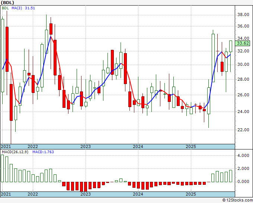253x203 pixels.
Task: Click the MACD:1.763 value text
Action: pyautogui.click(x=43, y=152)
